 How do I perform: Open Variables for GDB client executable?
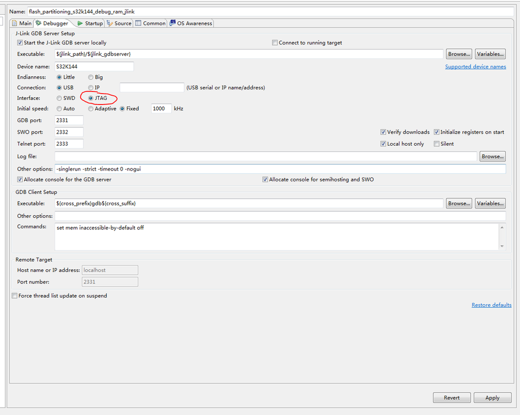[x=490, y=203]
